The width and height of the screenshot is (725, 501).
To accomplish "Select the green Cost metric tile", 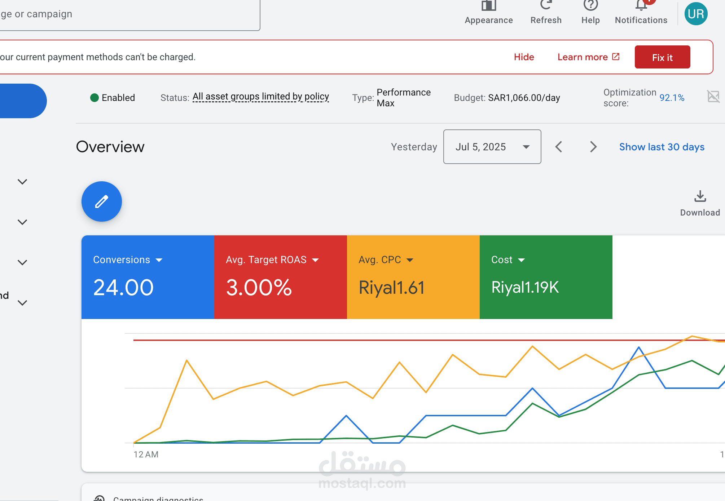I will 546,277.
